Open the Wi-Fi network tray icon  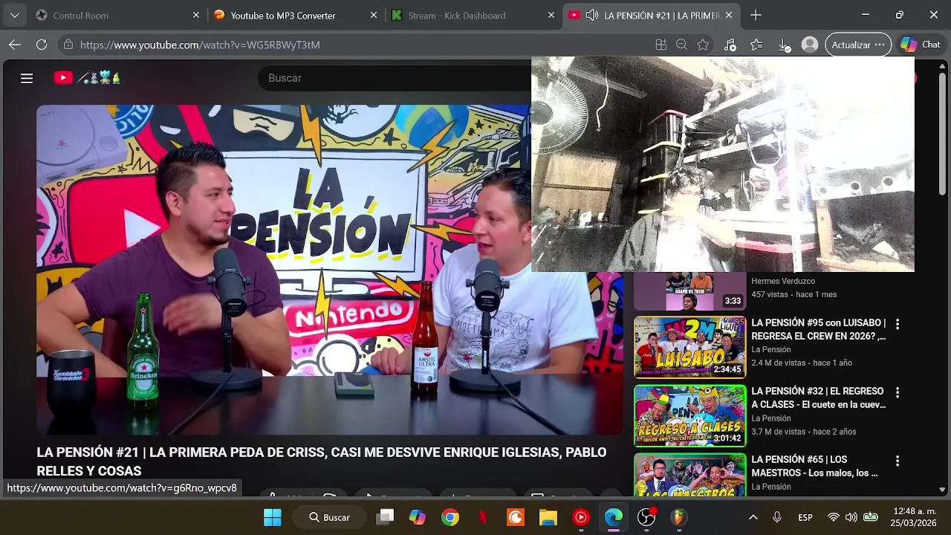coord(834,517)
